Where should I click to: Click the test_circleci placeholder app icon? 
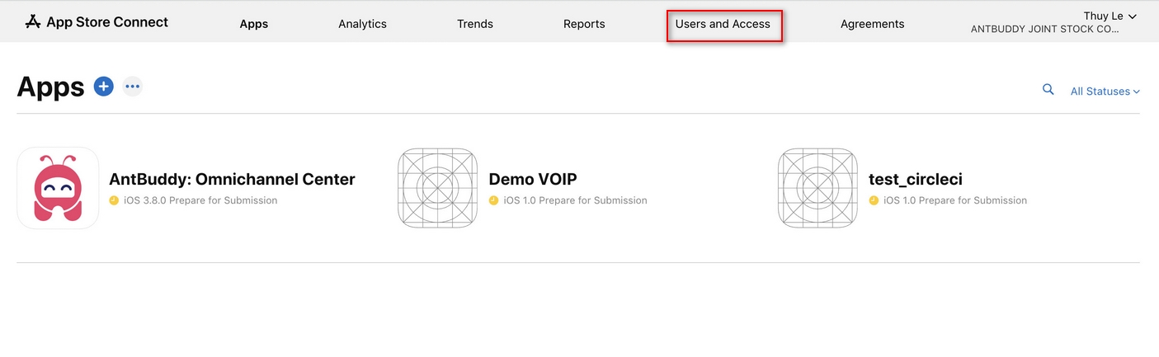(x=817, y=188)
